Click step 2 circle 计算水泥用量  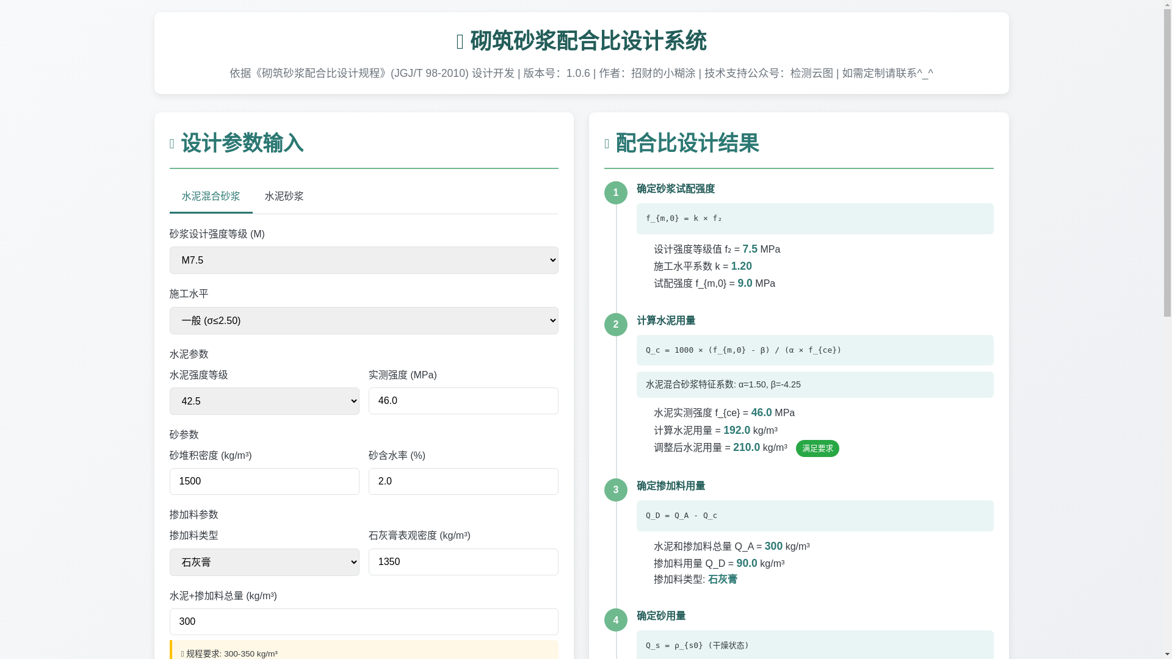click(616, 325)
